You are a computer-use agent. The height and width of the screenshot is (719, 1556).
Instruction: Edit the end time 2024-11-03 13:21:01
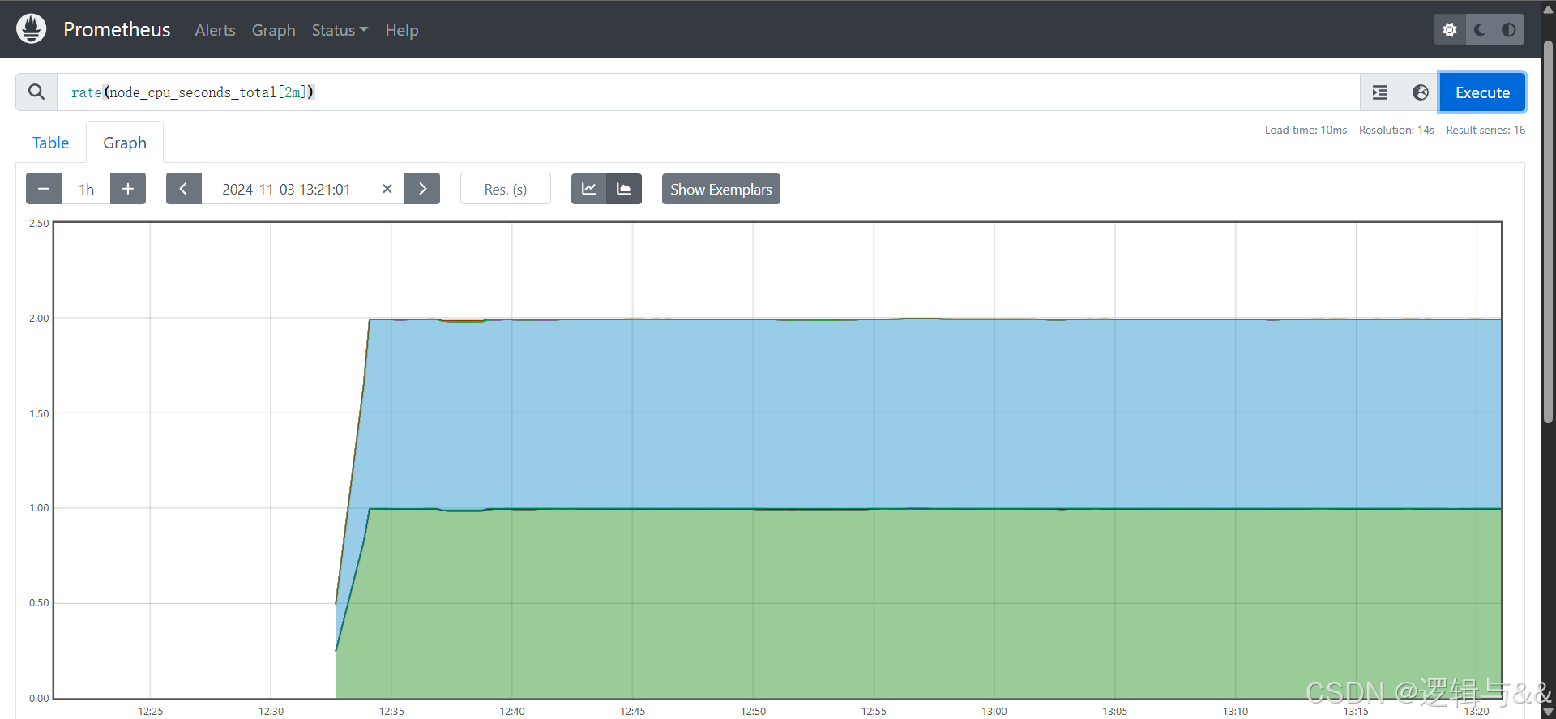pos(286,189)
